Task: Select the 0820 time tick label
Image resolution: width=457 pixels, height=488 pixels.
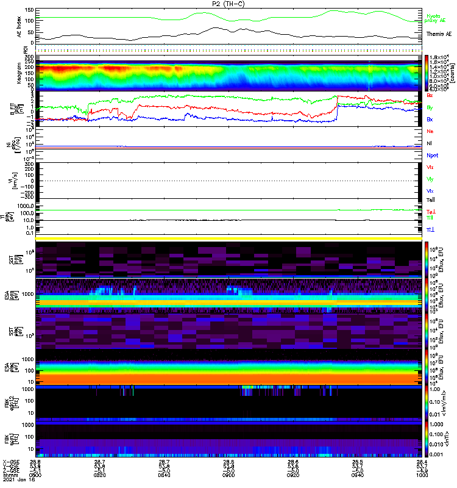Action: point(99,475)
